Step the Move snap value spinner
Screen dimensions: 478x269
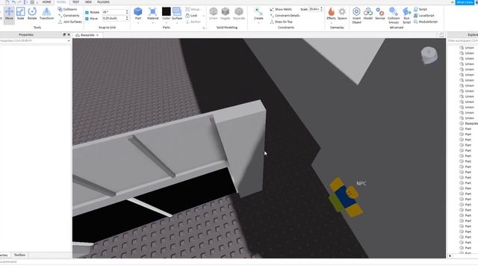tap(127, 19)
